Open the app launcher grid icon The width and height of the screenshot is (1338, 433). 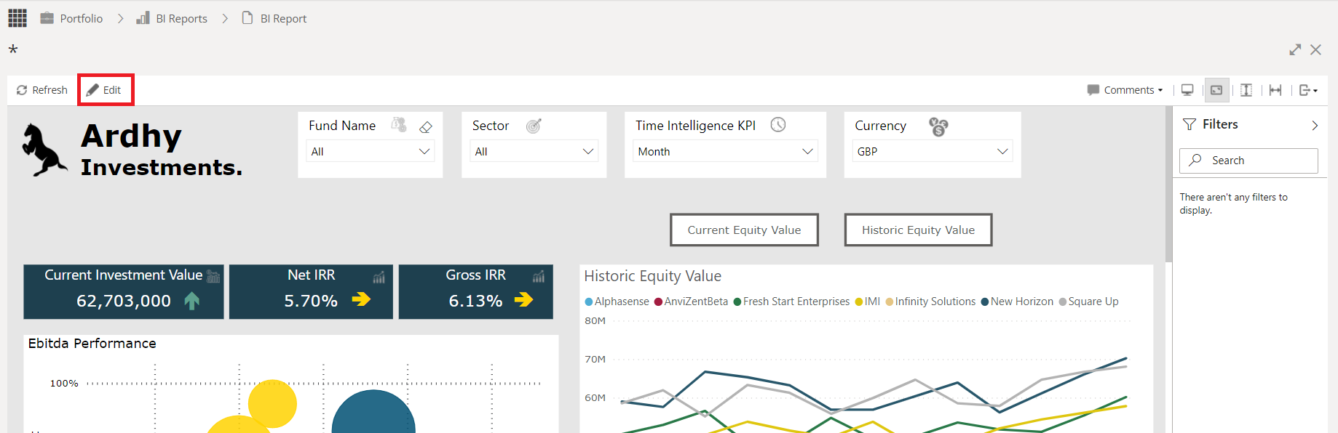[17, 18]
